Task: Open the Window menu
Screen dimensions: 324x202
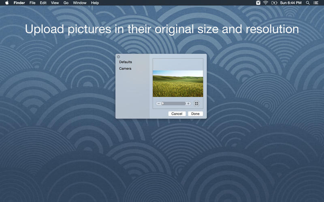Action: [79, 3]
